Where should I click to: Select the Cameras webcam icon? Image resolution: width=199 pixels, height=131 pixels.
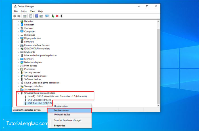(22, 28)
